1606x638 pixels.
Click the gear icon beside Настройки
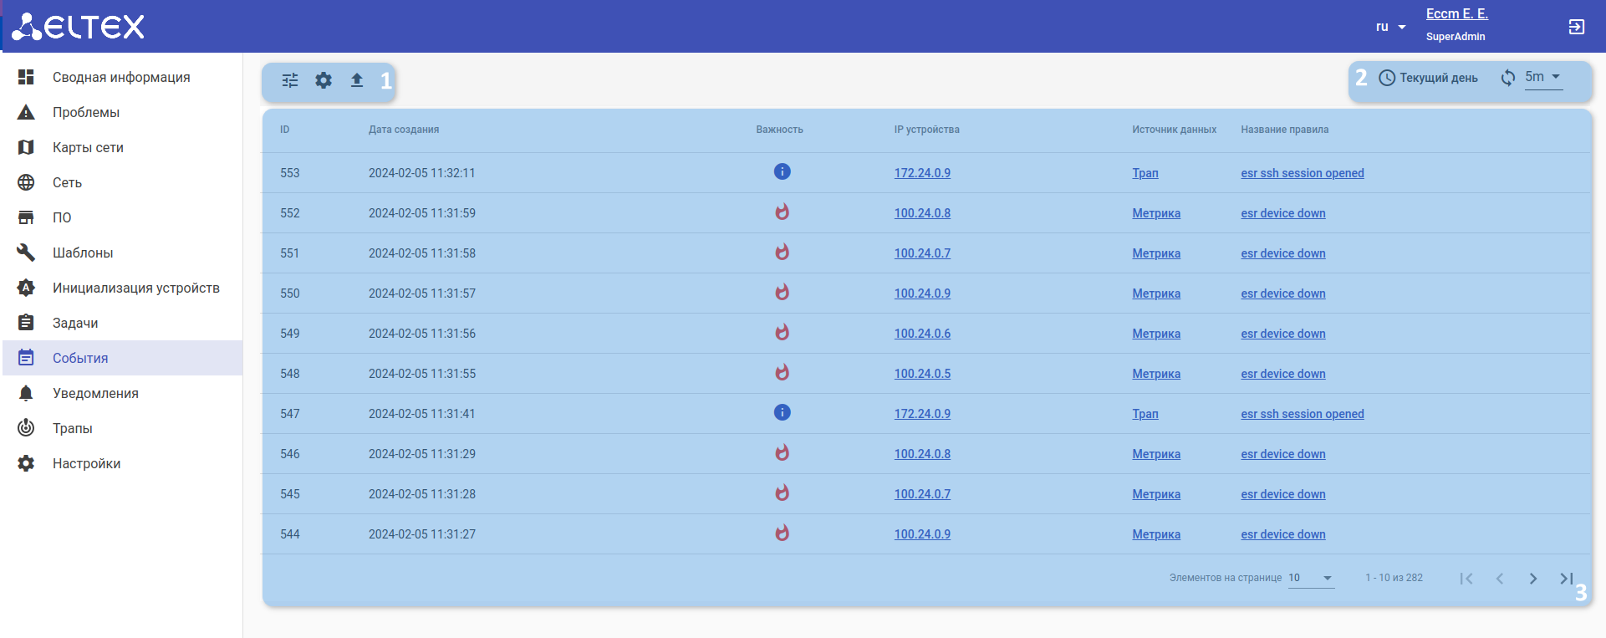[x=26, y=463]
